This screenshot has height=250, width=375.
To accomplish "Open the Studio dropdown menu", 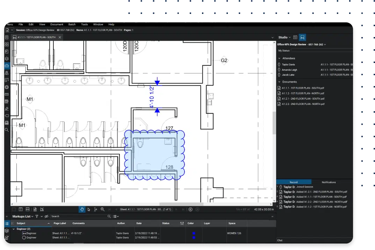I will coord(284,37).
